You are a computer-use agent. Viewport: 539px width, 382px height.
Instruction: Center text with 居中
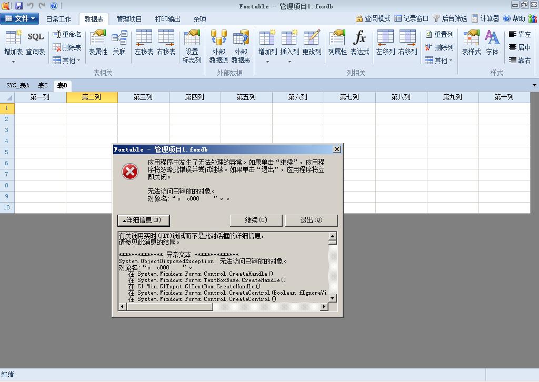(x=520, y=47)
